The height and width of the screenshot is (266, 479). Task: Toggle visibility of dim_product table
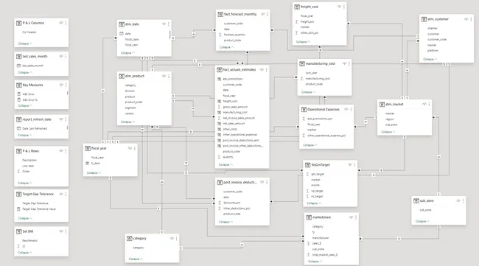tap(164, 76)
